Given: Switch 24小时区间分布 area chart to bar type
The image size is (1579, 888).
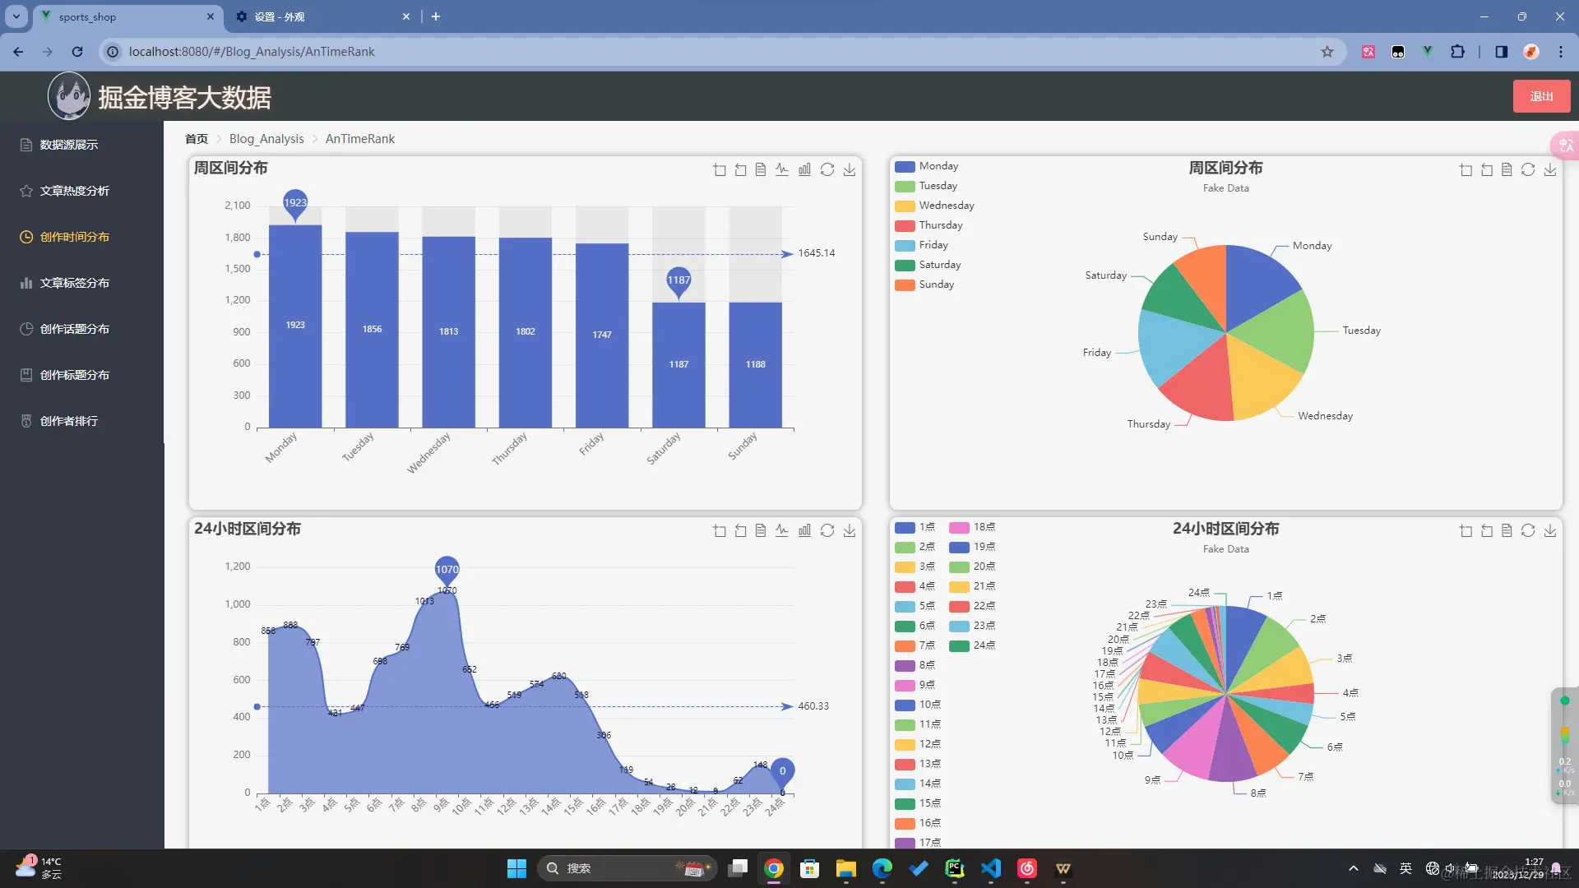Looking at the screenshot, I should [x=804, y=530].
